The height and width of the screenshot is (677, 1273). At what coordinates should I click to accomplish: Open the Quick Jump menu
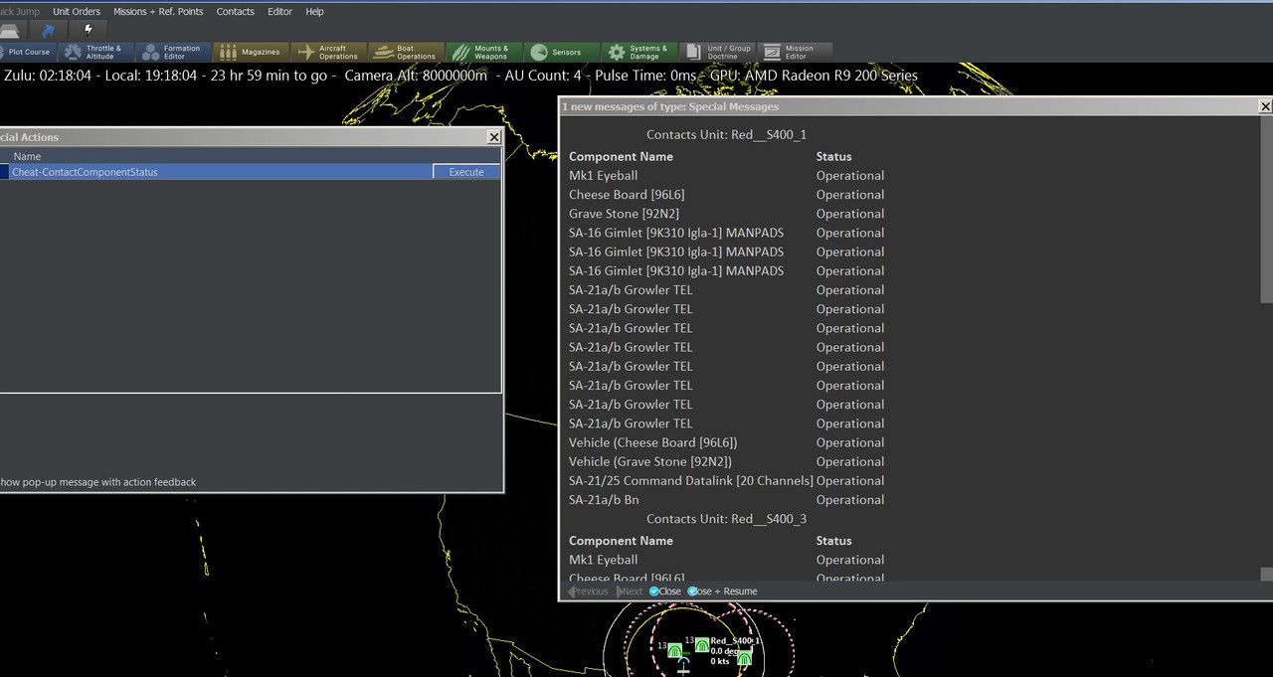(19, 11)
